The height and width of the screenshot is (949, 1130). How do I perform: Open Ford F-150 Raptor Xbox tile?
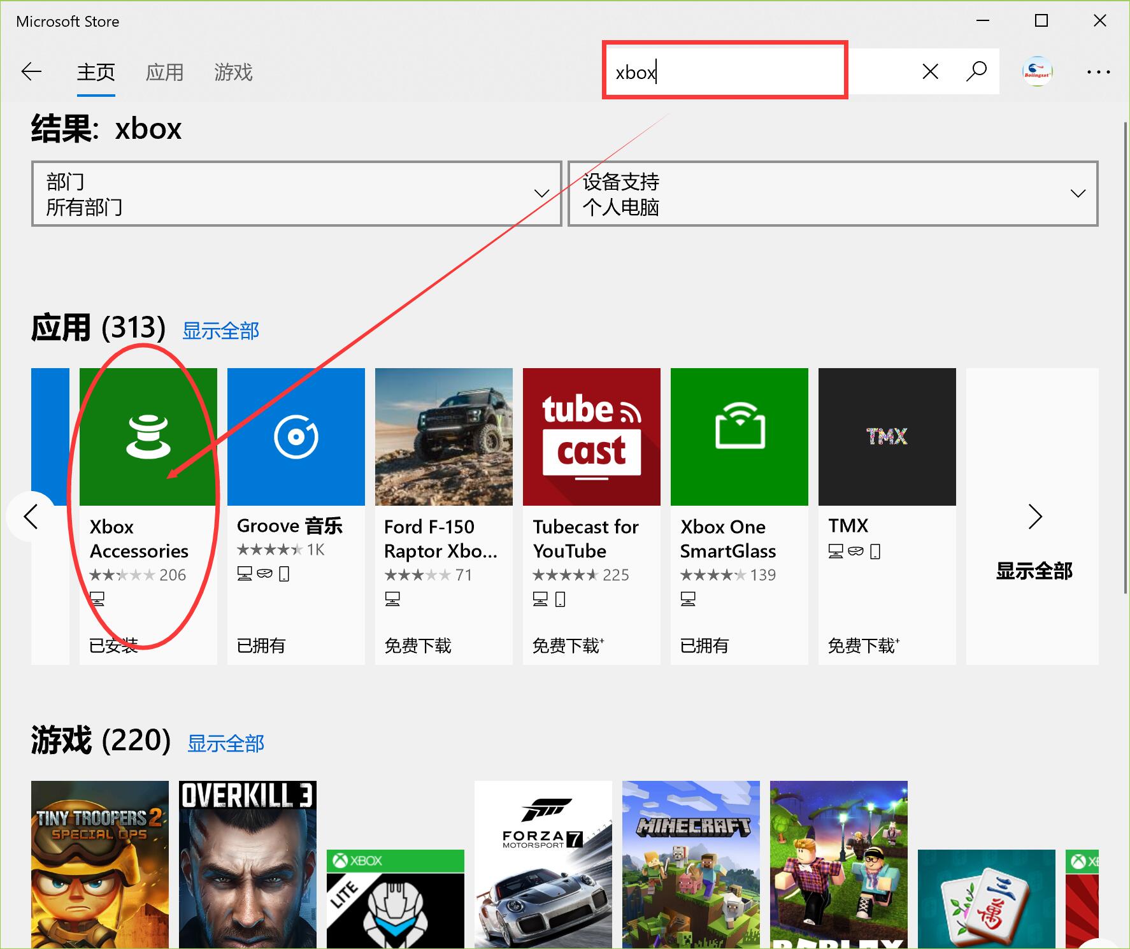(443, 516)
